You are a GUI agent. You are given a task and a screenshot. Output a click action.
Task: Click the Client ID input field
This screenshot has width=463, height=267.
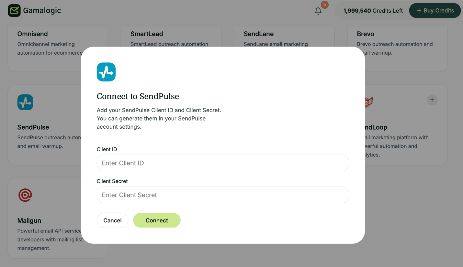(x=223, y=163)
